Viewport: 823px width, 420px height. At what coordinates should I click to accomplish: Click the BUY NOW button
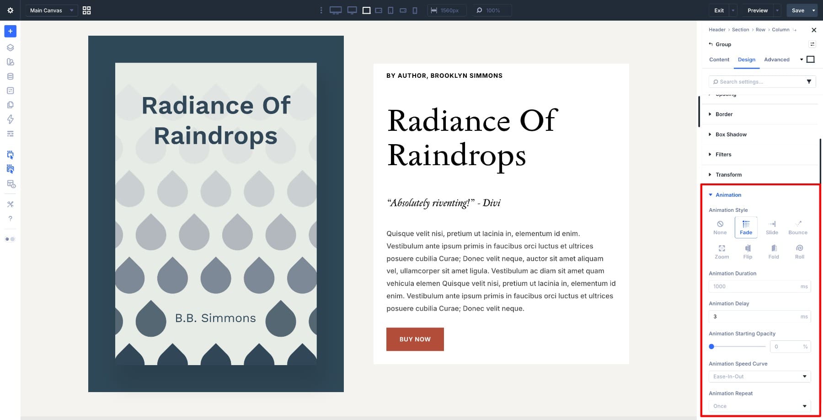[x=415, y=339]
